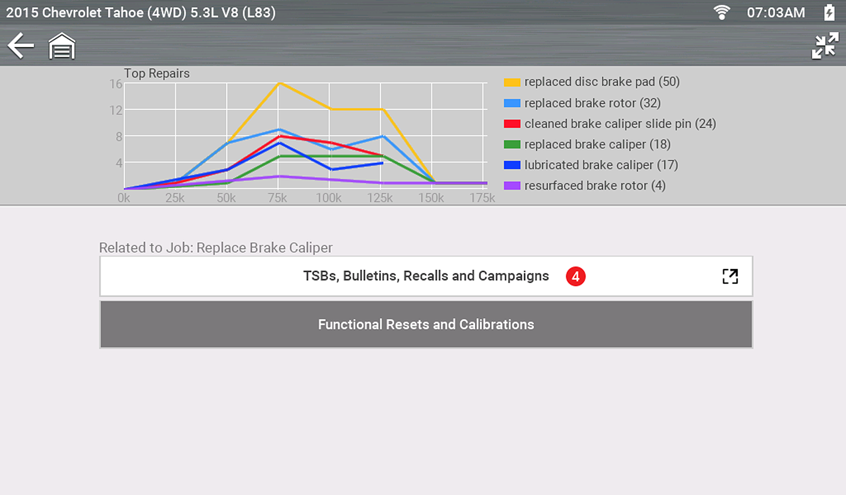This screenshot has height=495, width=846.
Task: Select the light blue replaced brake rotor swatch
Action: point(512,103)
